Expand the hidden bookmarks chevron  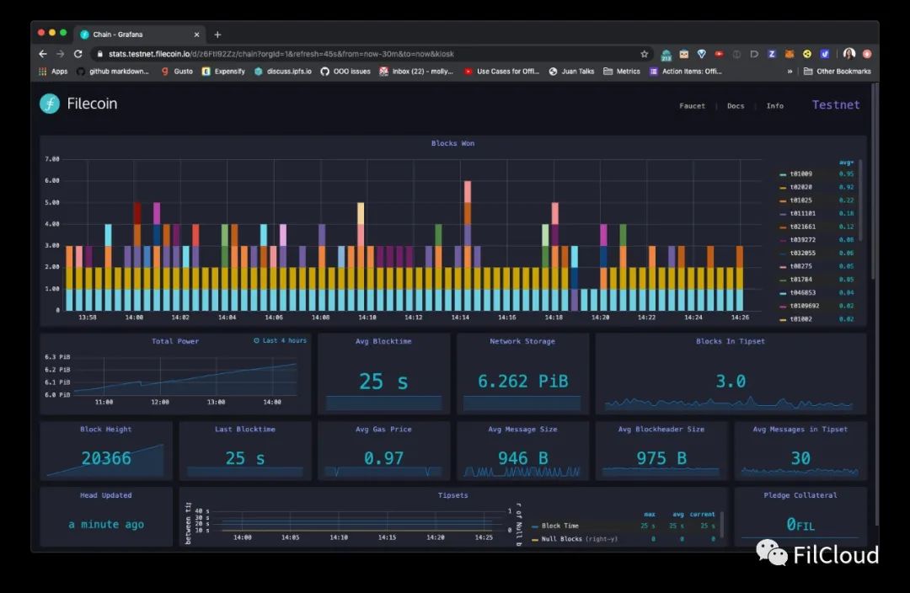tap(790, 72)
